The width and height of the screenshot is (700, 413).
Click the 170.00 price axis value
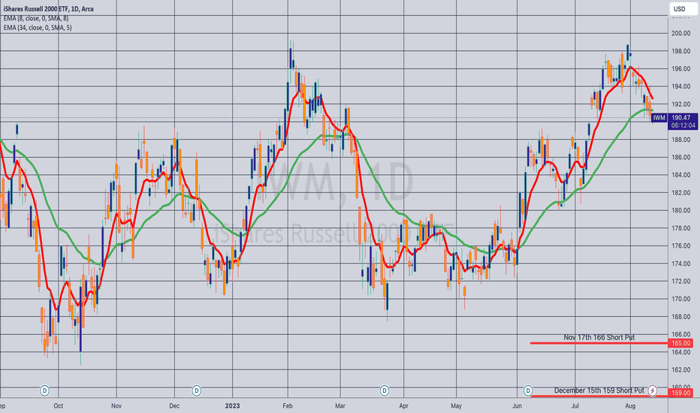(680, 299)
